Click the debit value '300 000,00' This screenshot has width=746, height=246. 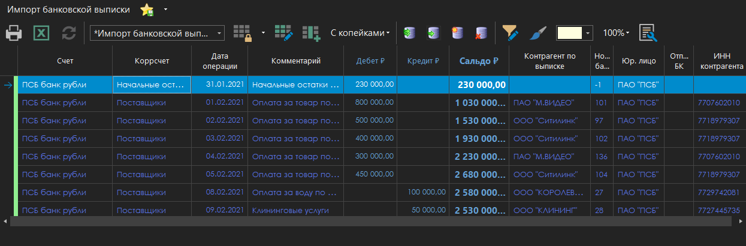tap(370, 156)
